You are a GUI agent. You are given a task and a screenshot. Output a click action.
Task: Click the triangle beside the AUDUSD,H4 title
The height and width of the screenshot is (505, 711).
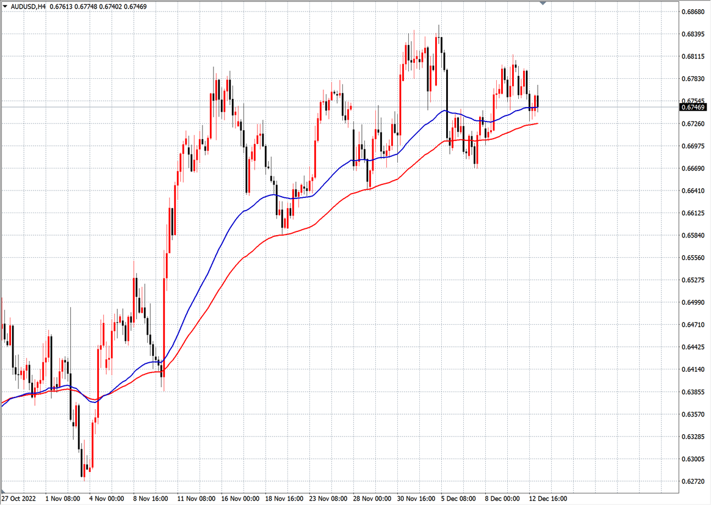click(5, 5)
